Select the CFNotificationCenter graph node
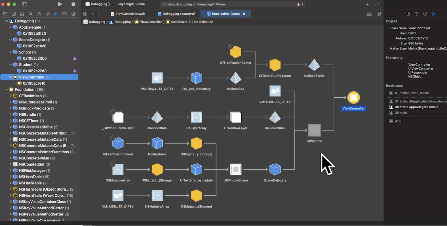 (236, 52)
